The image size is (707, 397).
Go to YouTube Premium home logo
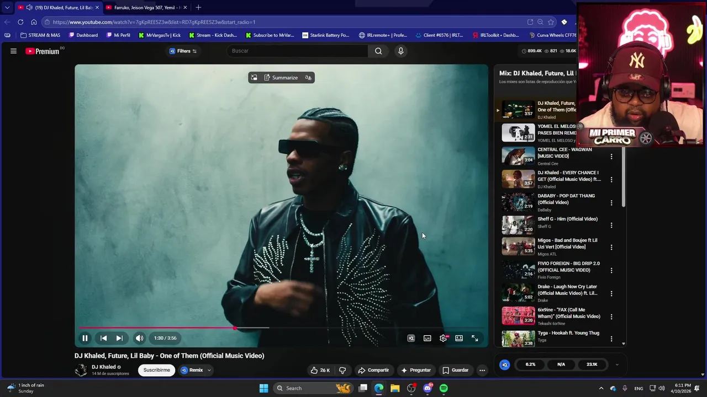(43, 51)
